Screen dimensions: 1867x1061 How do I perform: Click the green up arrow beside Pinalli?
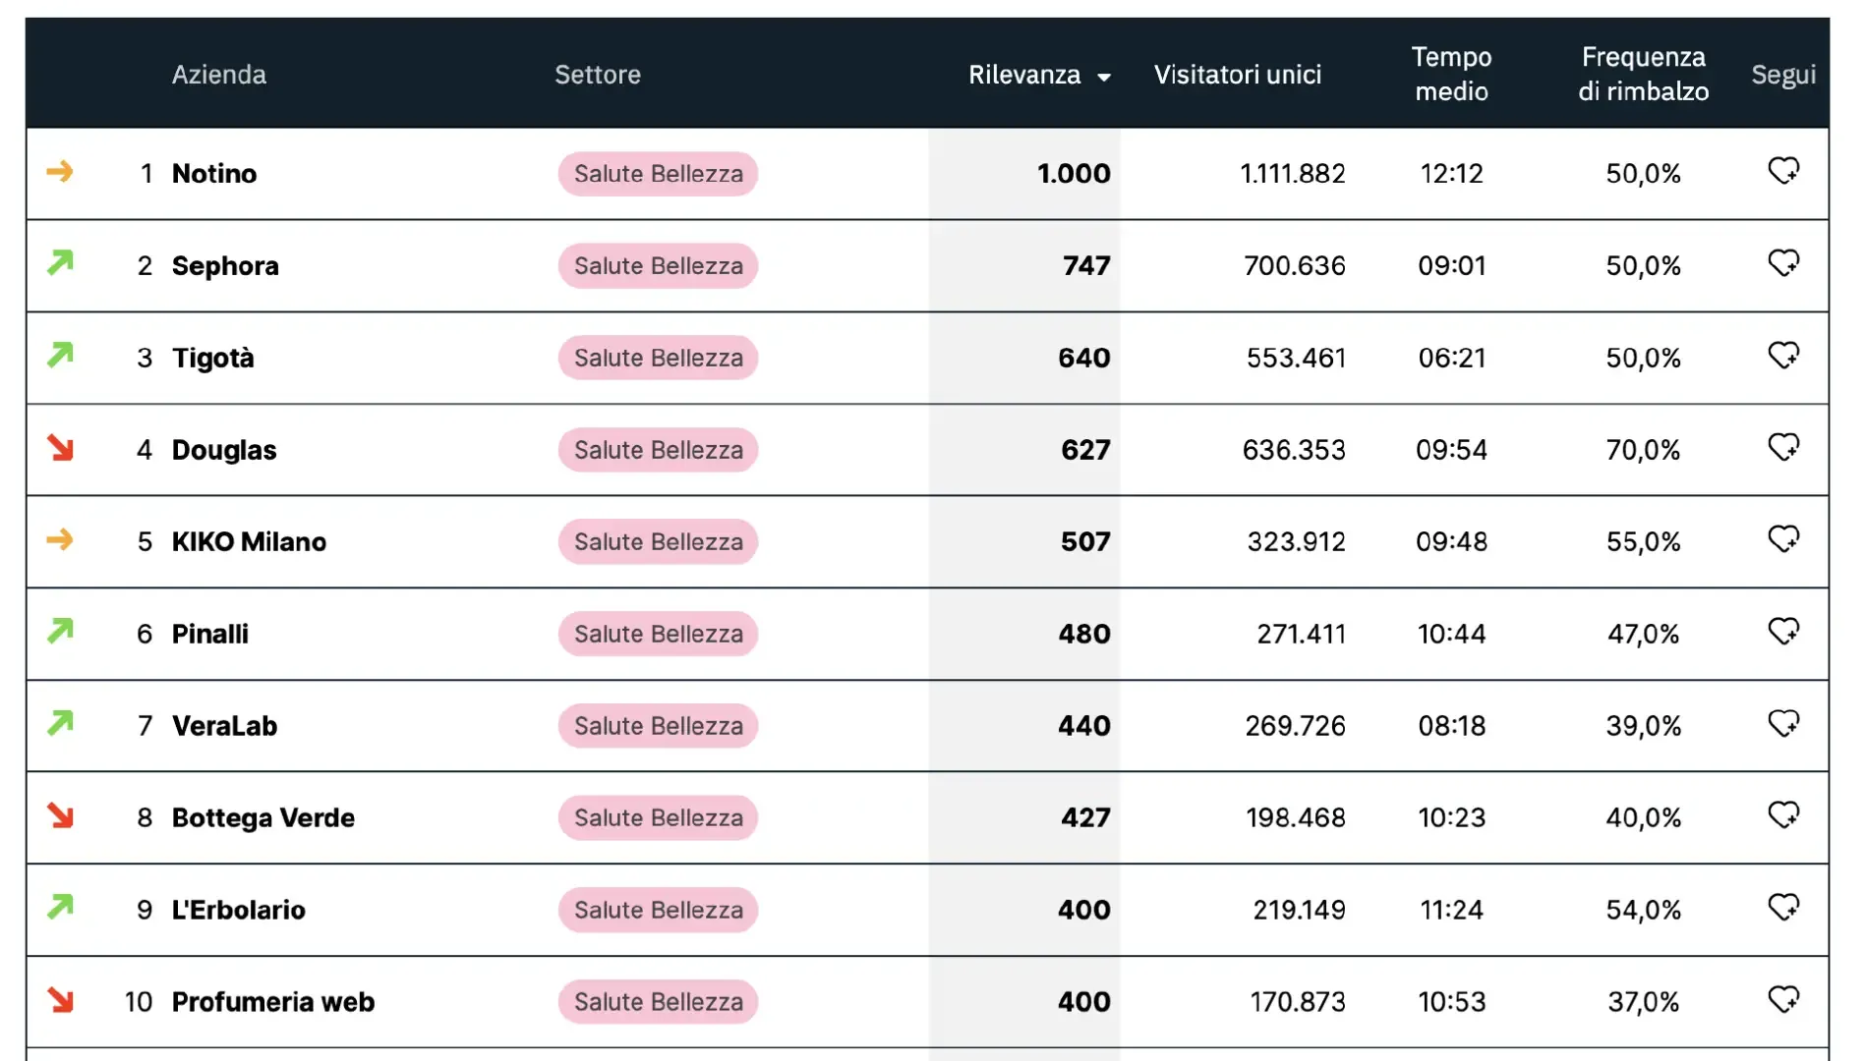pos(60,631)
